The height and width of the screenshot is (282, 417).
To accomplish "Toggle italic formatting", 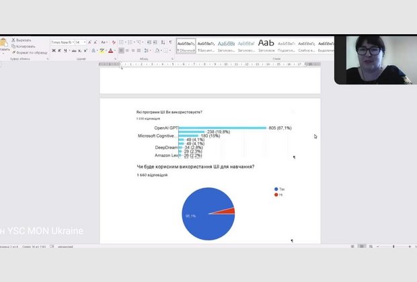I will 61,50.
